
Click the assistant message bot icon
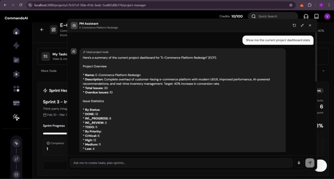(x=74, y=51)
